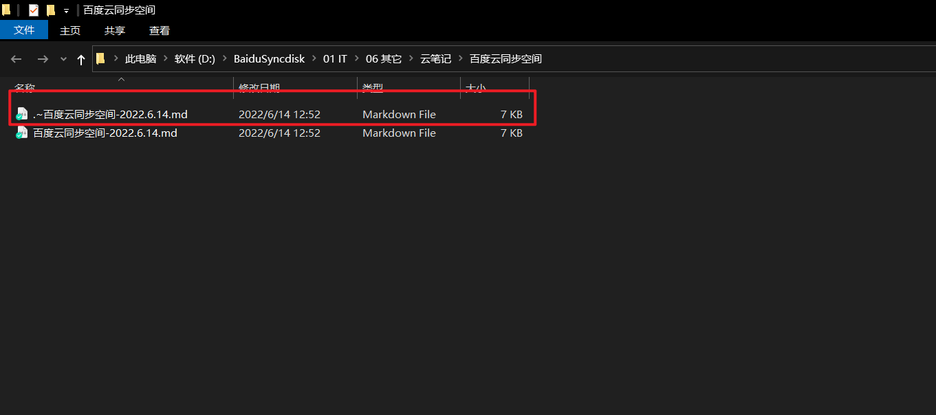
Task: Click 7 KB size of .~百度云同步空间 row
Action: 511,114
